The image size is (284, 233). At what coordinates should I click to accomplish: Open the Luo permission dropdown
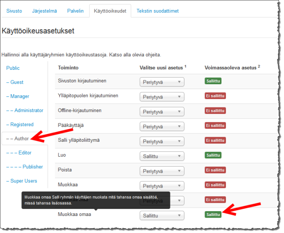(x=162, y=156)
